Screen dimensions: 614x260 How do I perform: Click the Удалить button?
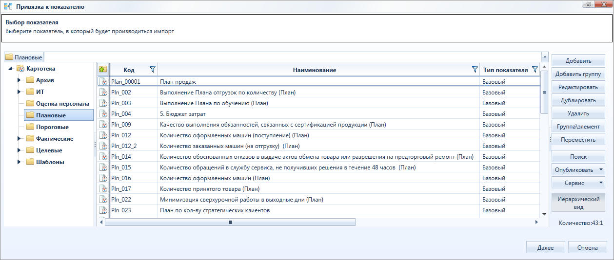[x=578, y=113]
